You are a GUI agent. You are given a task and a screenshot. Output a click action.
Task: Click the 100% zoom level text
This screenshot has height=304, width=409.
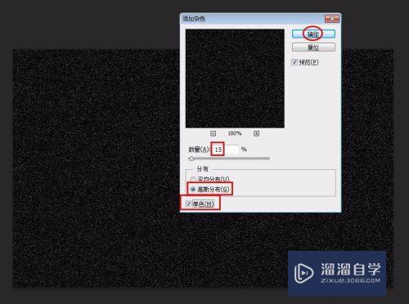click(x=235, y=133)
